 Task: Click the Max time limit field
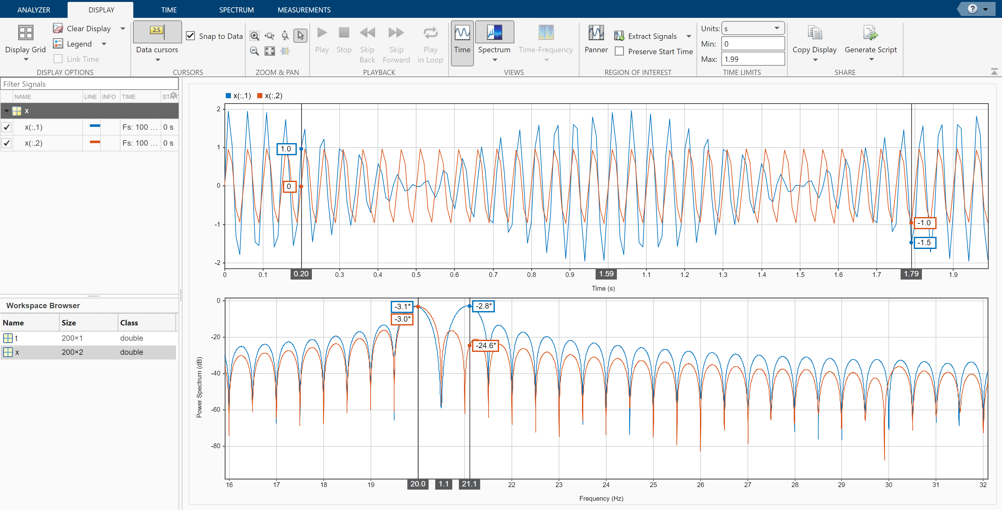752,59
